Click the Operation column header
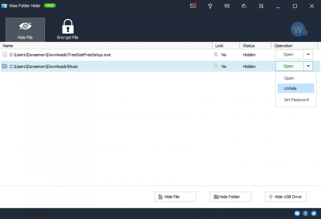Image resolution: width=321 pixels, height=219 pixels. click(x=294, y=46)
